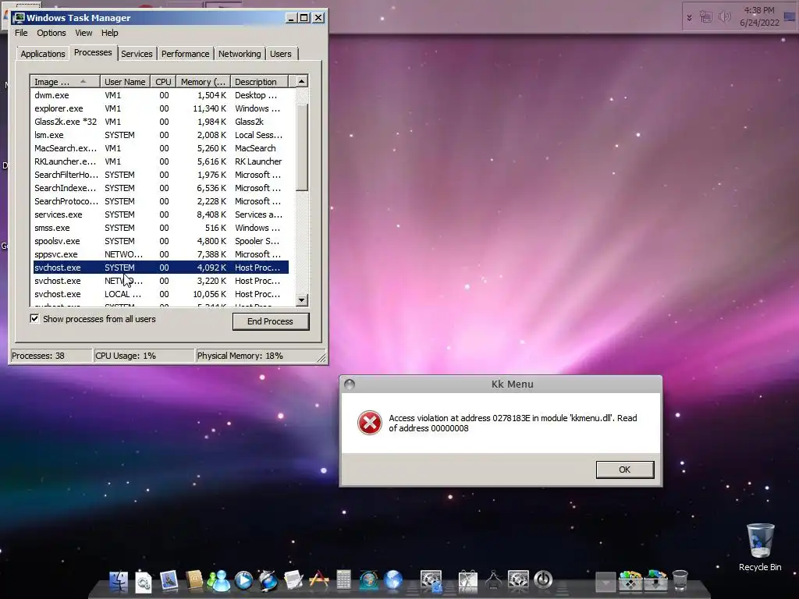Image resolution: width=799 pixels, height=599 pixels.
Task: Select the SearchIndexe... process row
Action: (x=161, y=188)
